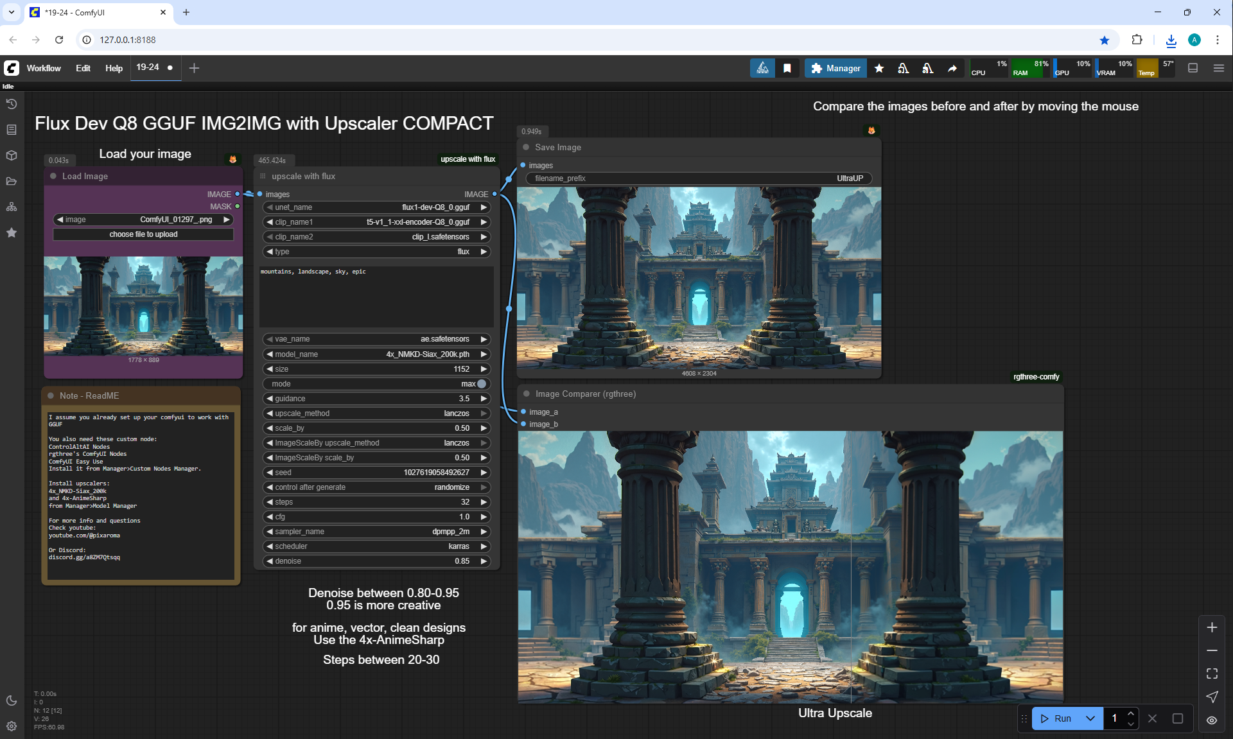
Task: Open settings gear icon in sidebar
Action: (x=12, y=726)
